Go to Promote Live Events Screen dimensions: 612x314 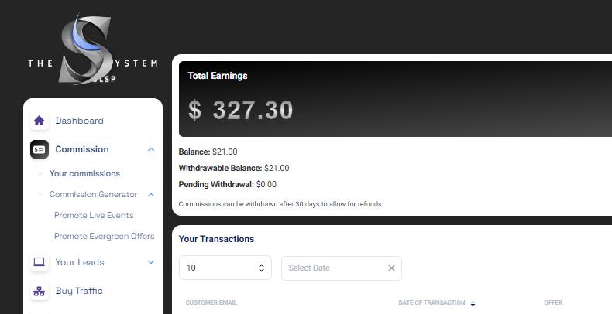94,215
